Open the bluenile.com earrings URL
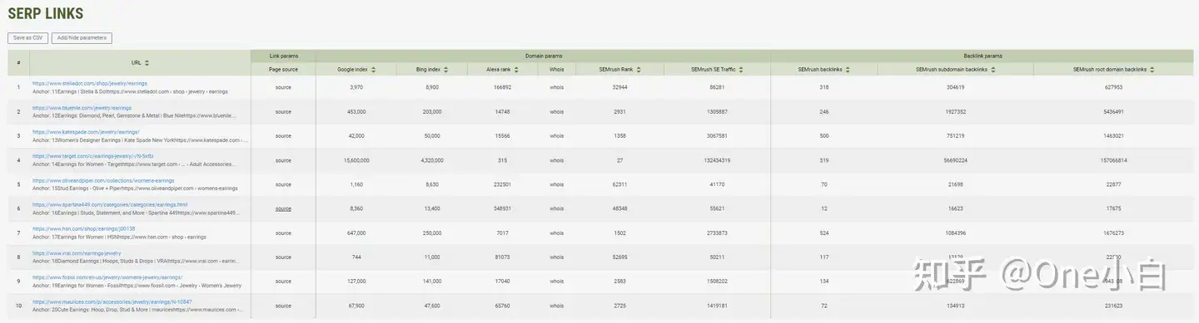Viewport: 1199px width, 323px height. pyautogui.click(x=82, y=107)
